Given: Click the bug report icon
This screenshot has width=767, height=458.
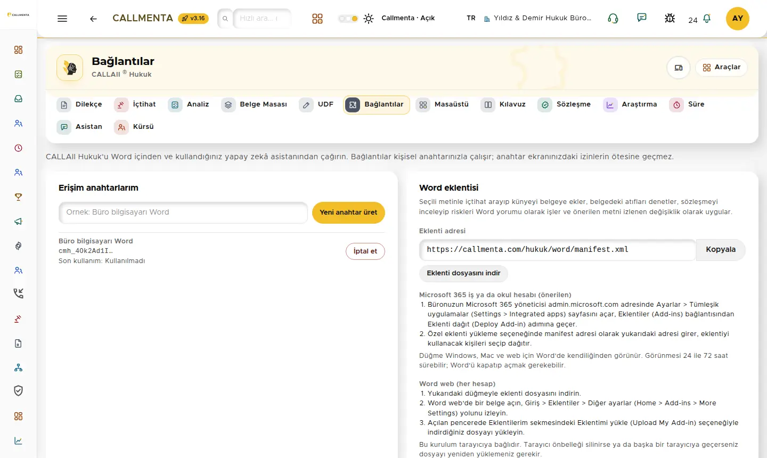Looking at the screenshot, I should tap(670, 19).
